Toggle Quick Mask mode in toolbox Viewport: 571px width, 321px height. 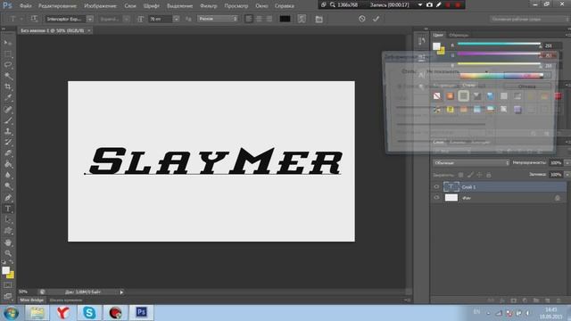pos(8,285)
